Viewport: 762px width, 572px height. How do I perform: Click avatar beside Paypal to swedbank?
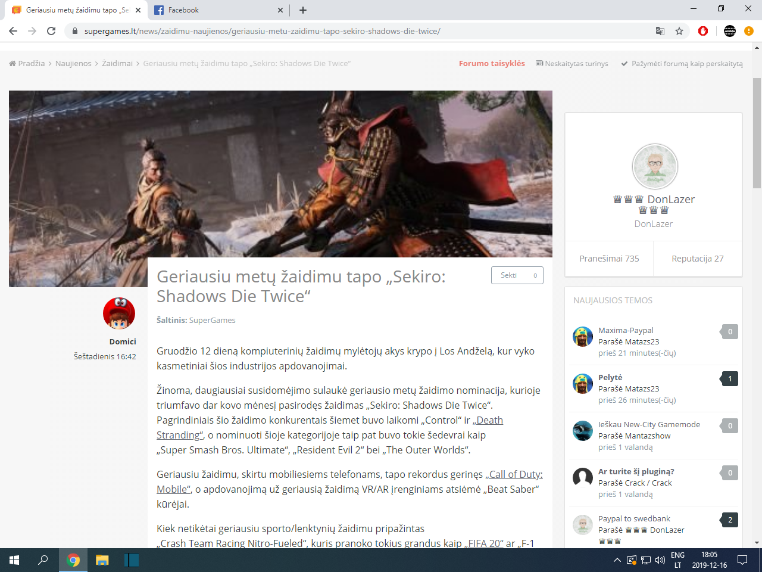583,525
